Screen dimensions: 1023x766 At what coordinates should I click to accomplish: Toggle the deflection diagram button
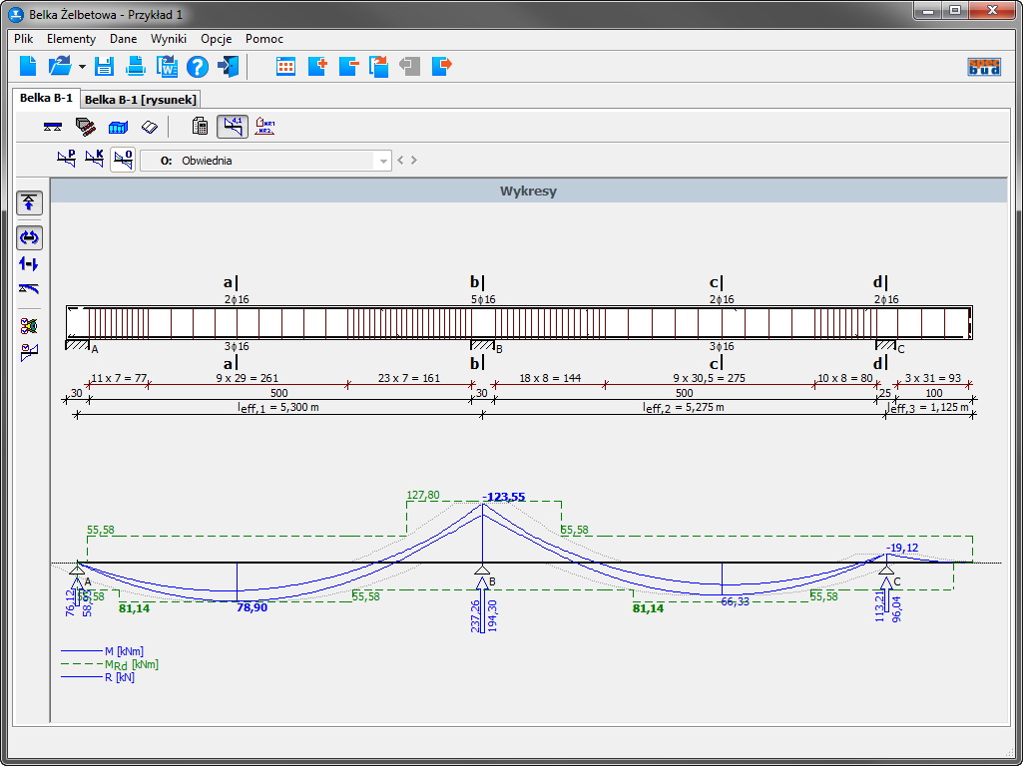point(30,289)
